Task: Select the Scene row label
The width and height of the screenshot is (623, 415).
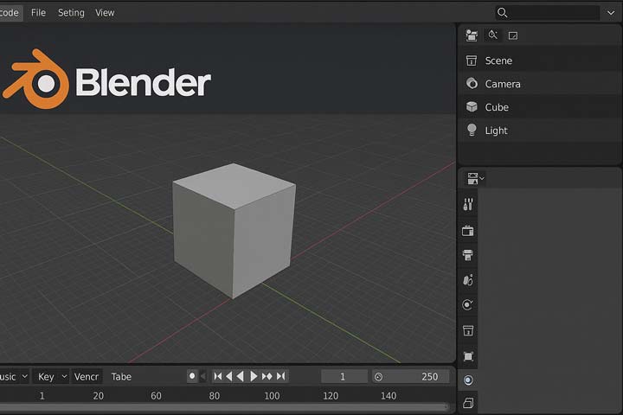Action: click(x=498, y=61)
